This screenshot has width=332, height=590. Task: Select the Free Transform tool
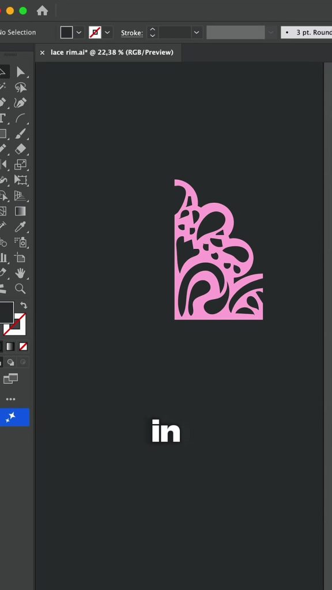point(21,180)
